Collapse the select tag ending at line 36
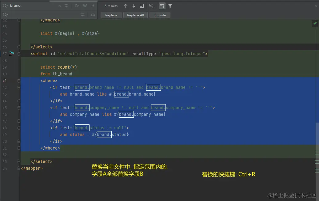 click(x=19, y=47)
